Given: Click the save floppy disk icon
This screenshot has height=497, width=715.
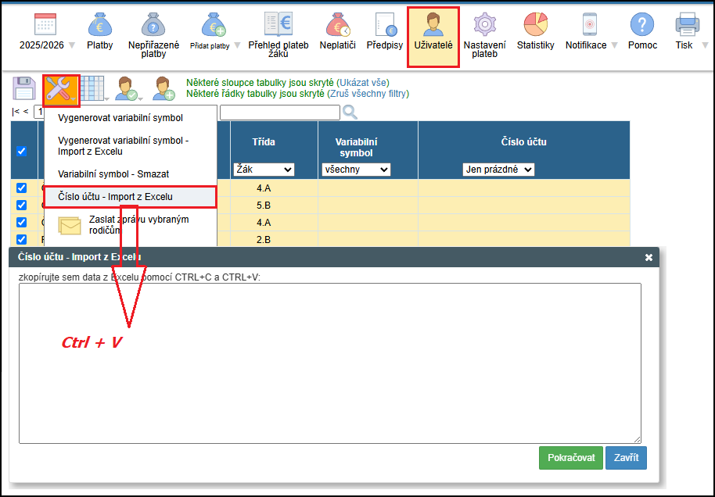Looking at the screenshot, I should click(x=24, y=89).
